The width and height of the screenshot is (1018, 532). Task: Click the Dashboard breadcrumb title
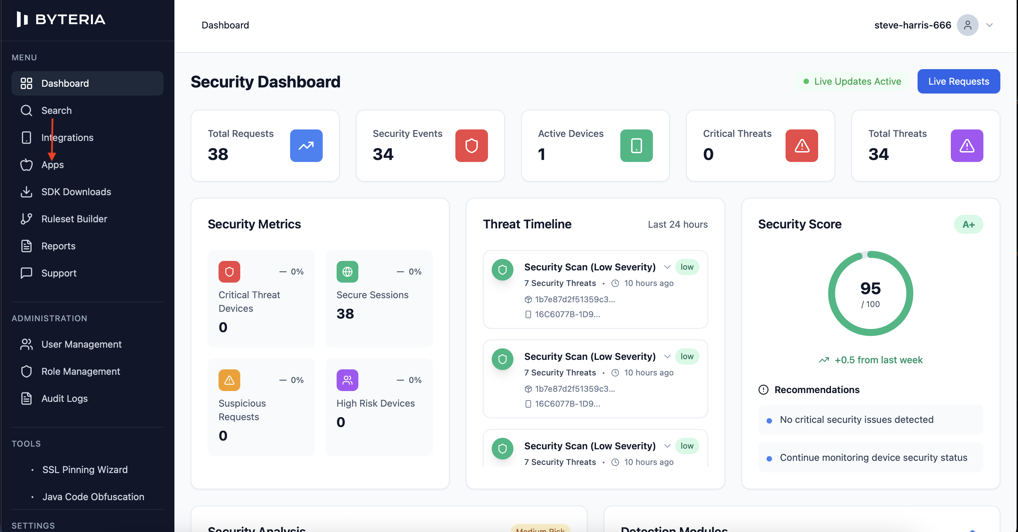tap(225, 25)
